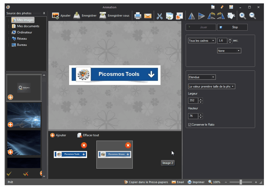266x187 pixels.
Task: Click Copier dans le Presse-papiers
Action: click(146, 182)
